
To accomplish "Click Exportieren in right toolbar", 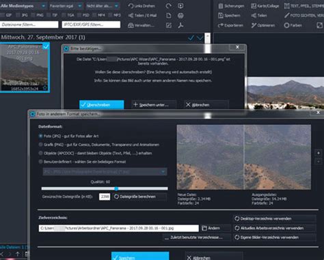I will [x=230, y=25].
